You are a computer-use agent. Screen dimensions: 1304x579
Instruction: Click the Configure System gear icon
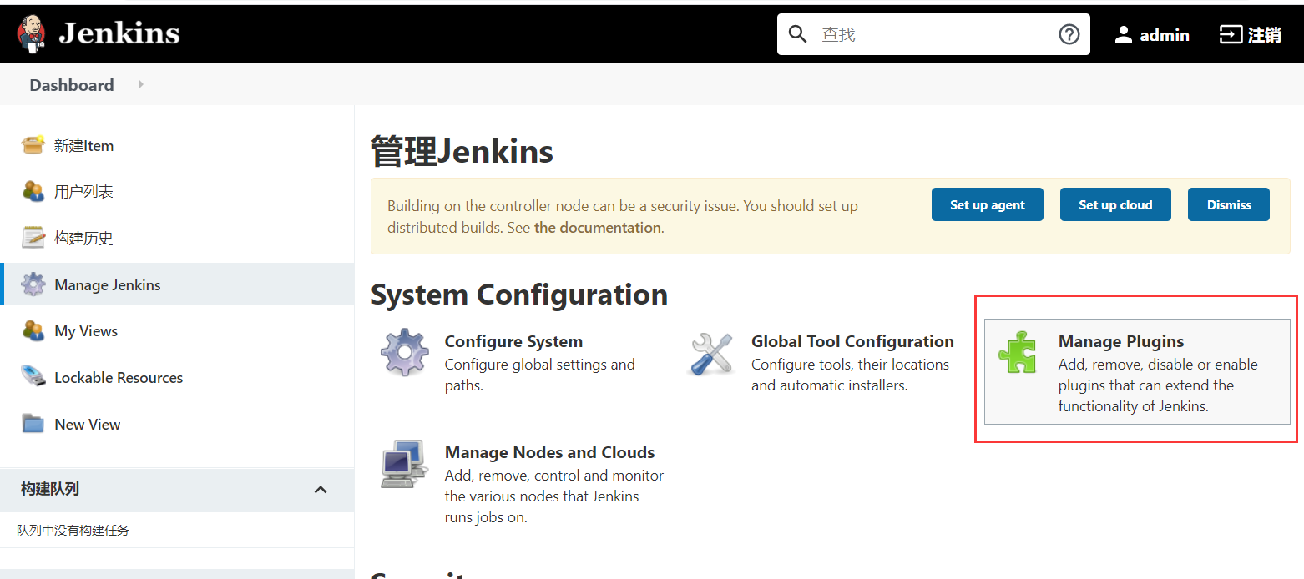[405, 353]
